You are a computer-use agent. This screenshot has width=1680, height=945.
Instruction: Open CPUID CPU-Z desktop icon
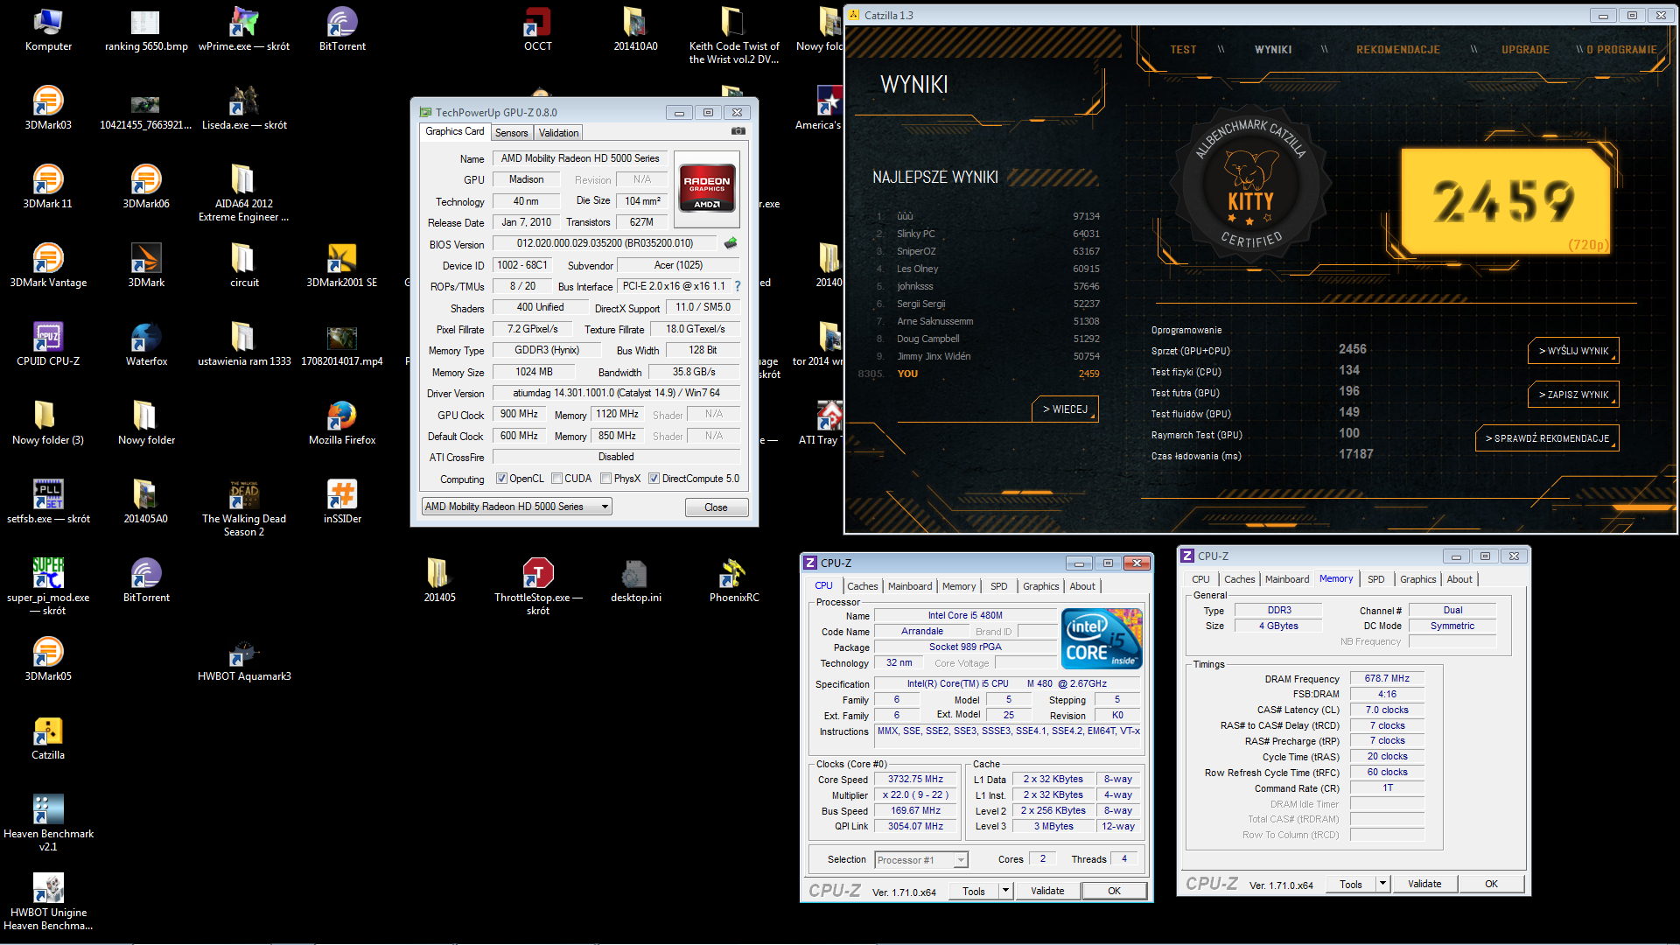(x=48, y=344)
